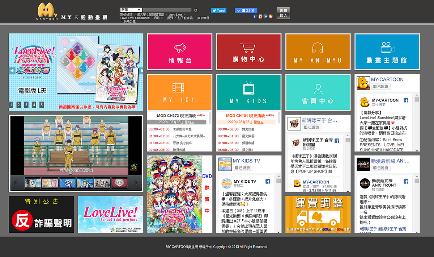Click the video strip previous arrow
Screen dimensions: 434x257
point(16,183)
